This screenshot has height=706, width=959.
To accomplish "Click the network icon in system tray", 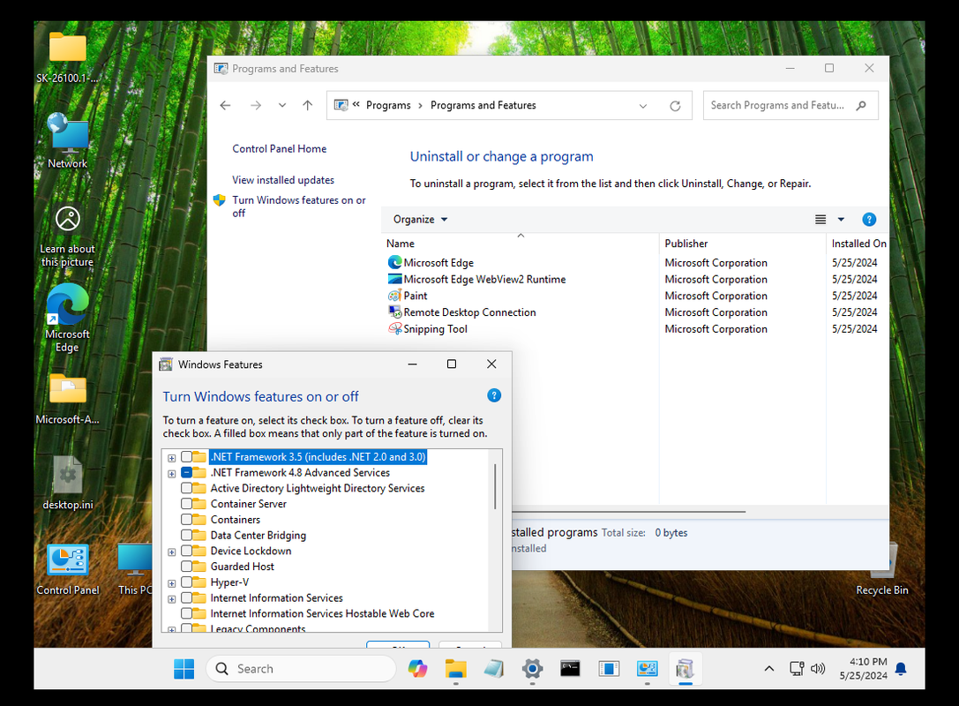I will (x=797, y=669).
